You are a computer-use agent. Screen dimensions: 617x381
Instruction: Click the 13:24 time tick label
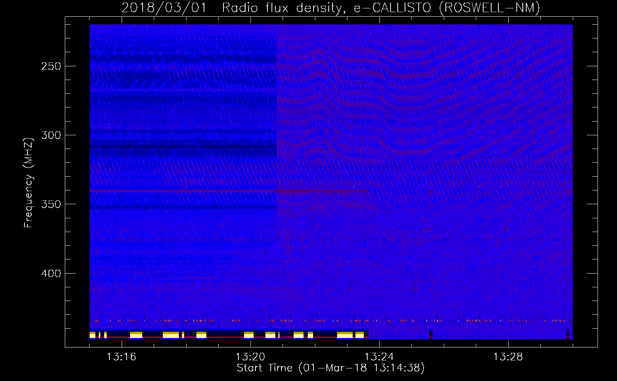[379, 357]
